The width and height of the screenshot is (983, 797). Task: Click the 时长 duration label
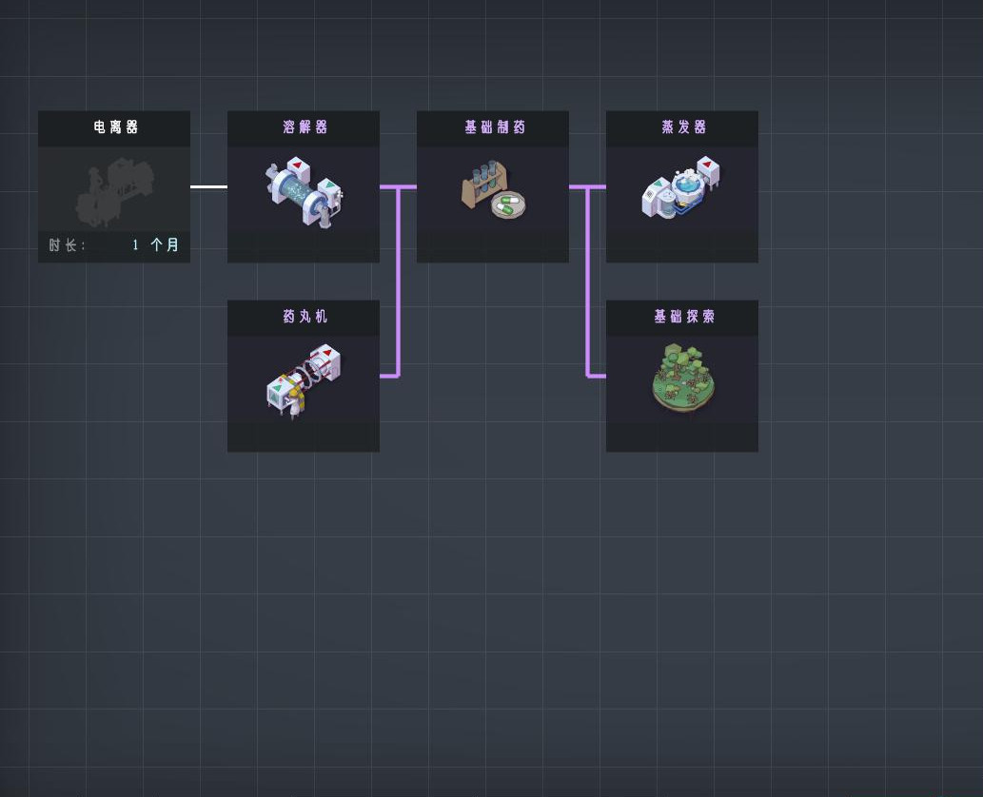[68, 245]
